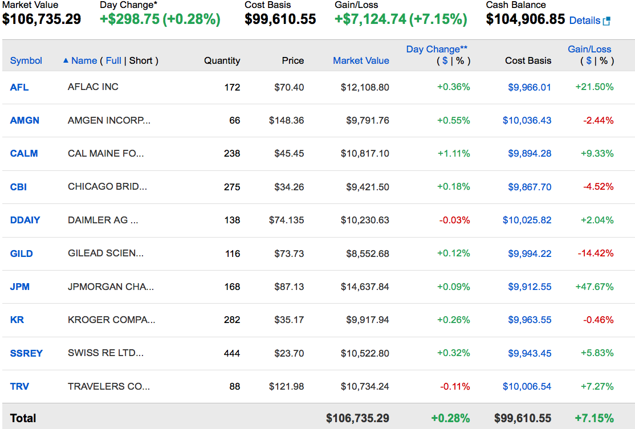
Task: Select AMGEN INCORP... name cell
Action: pyautogui.click(x=109, y=120)
